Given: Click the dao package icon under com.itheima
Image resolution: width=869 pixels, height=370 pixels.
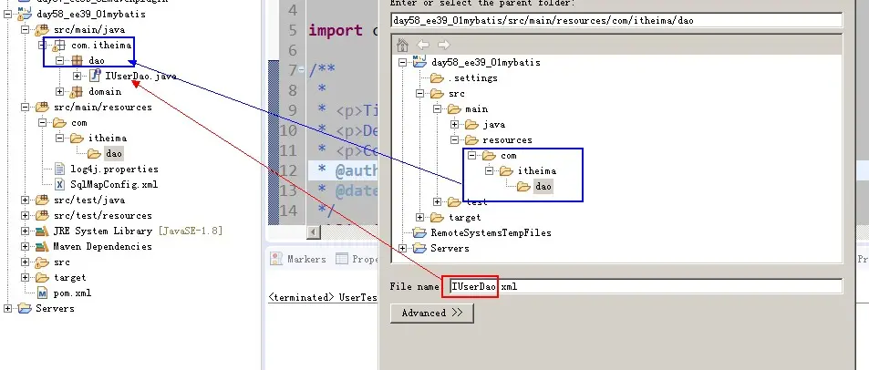Looking at the screenshot, I should tap(77, 61).
